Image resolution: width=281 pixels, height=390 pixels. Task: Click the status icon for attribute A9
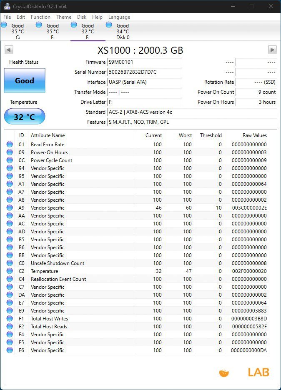tap(10, 207)
